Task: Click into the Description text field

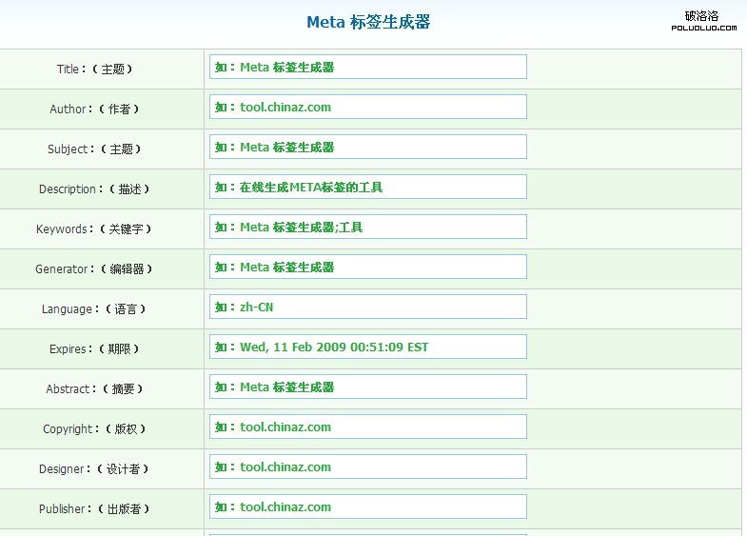Action: pos(367,188)
